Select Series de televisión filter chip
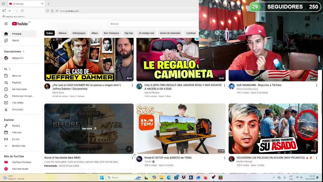Image resolution: width=323 pixels, height=182 pixels. 170,33
